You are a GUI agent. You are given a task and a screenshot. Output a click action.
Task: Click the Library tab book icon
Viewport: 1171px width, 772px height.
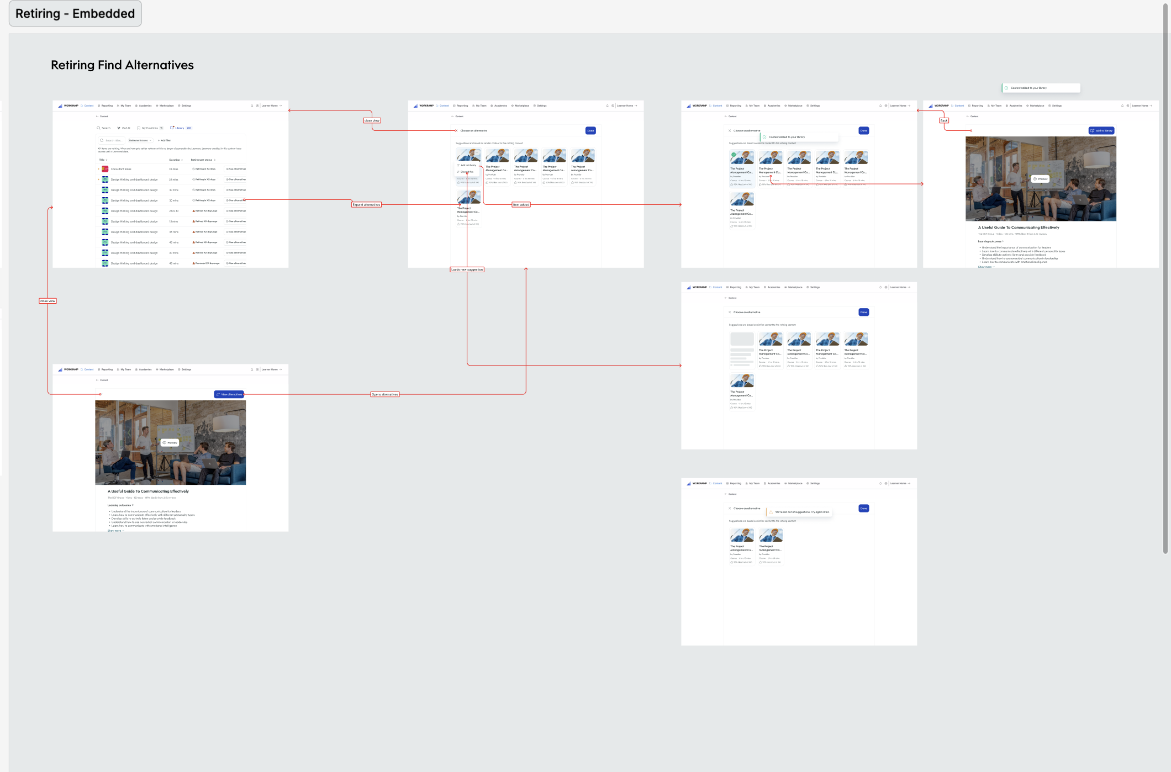click(x=172, y=128)
